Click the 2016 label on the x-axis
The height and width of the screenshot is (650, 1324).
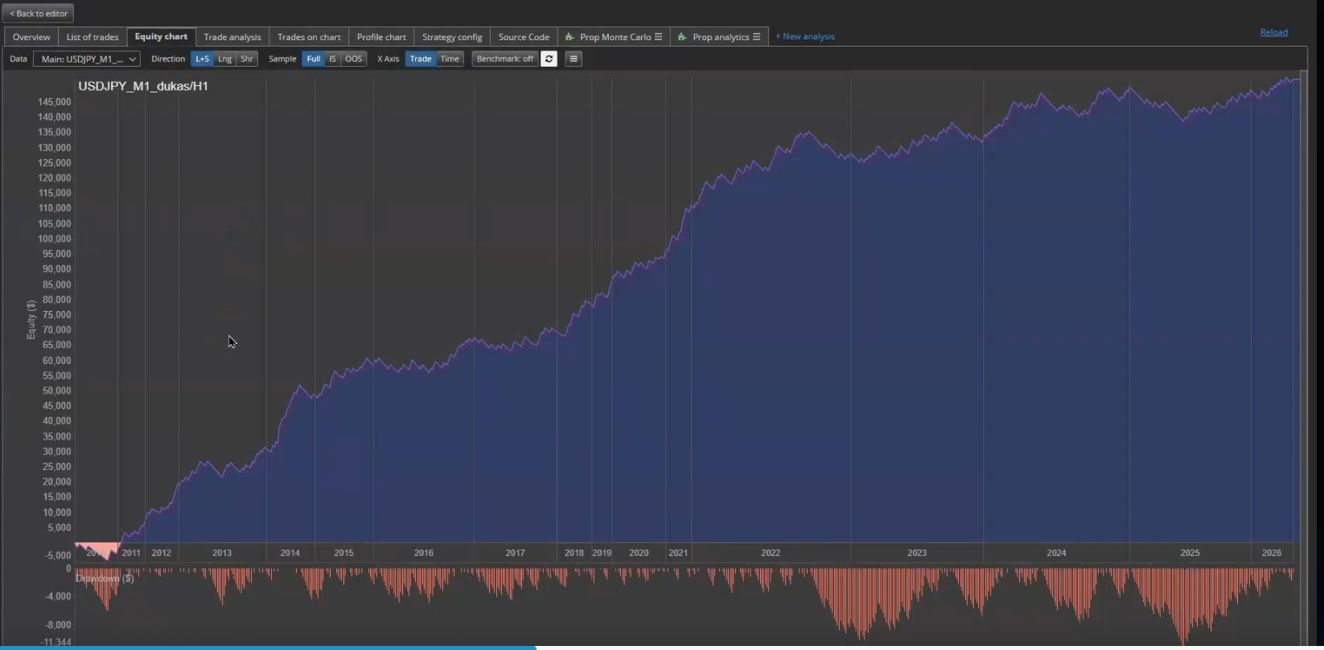[424, 553]
